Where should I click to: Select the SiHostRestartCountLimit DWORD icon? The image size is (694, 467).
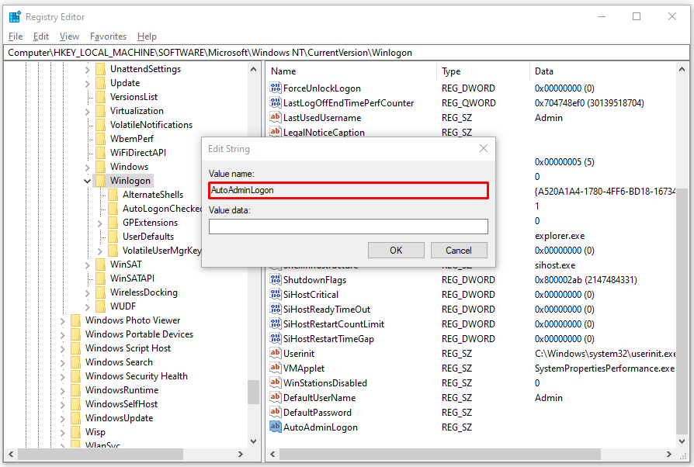[276, 323]
